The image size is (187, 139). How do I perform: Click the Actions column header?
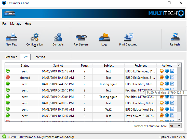[x=167, y=66]
